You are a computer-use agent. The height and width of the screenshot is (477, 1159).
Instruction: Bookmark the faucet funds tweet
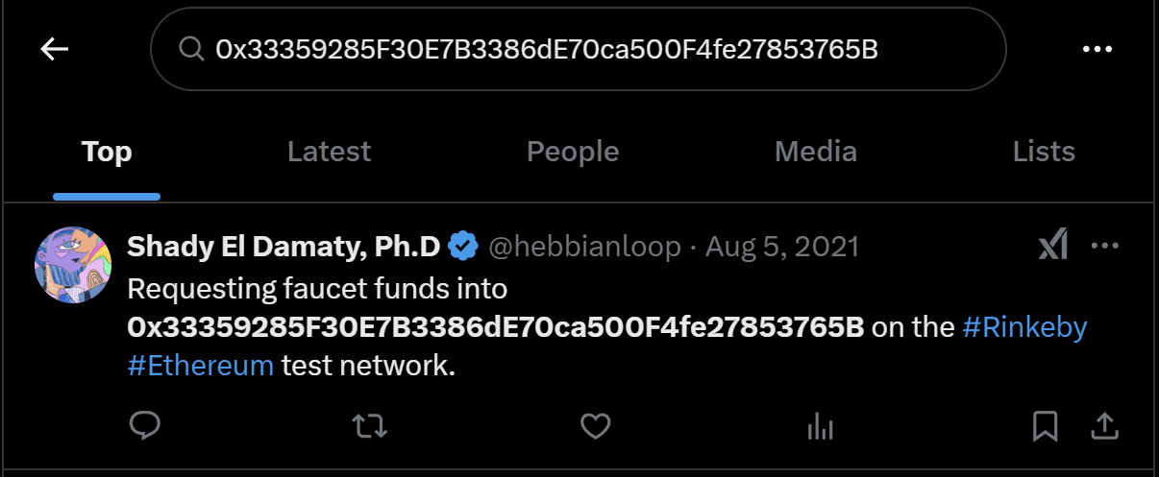(x=1045, y=425)
